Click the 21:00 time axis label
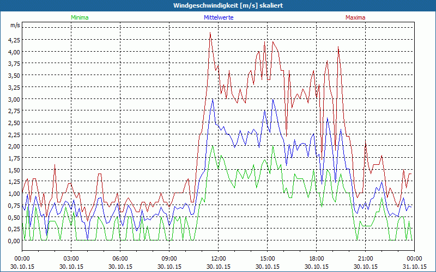The height and width of the screenshot is (272, 436). point(365,259)
